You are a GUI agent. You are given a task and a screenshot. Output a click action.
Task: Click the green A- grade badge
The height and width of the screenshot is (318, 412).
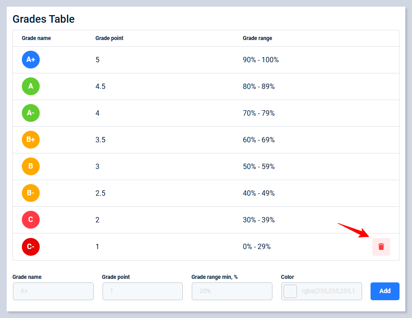pos(31,113)
